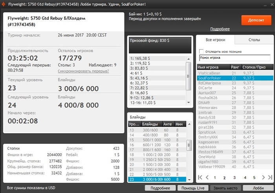This screenshot has width=275, height=193.
Task: Click blinds table scroll down arrow
Action: pos(189,180)
